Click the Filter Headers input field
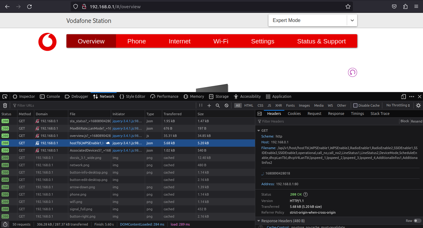This screenshot has height=228, width=423. coord(328,121)
